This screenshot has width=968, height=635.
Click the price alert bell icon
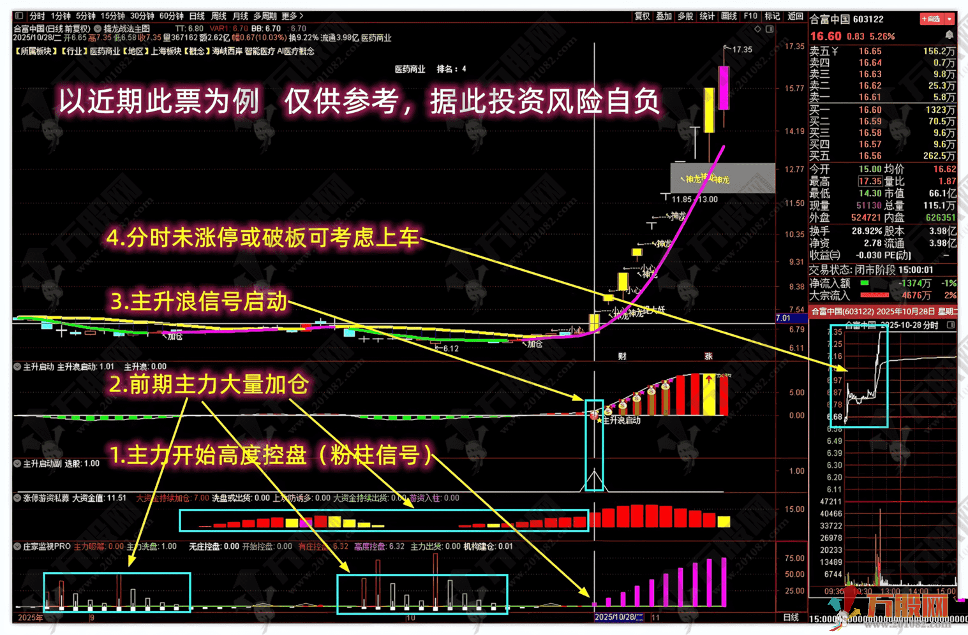tap(949, 36)
